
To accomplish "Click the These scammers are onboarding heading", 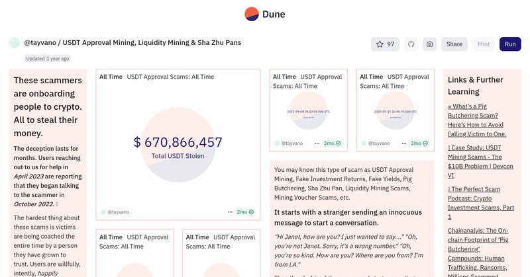I will [x=48, y=106].
